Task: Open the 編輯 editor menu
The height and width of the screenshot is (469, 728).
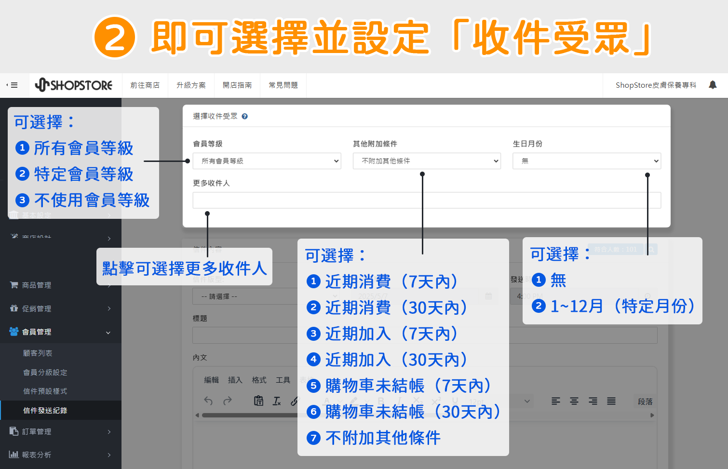Action: click(211, 380)
